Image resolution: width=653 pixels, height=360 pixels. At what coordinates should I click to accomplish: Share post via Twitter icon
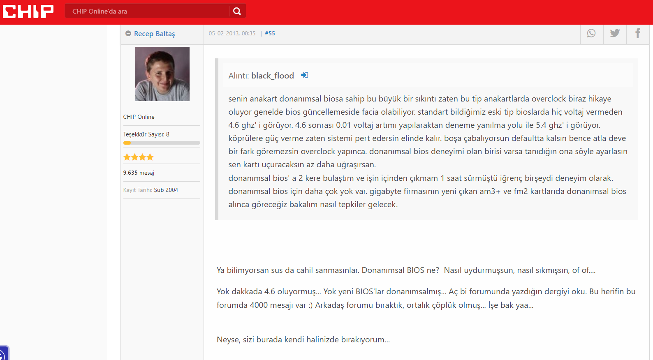point(615,33)
